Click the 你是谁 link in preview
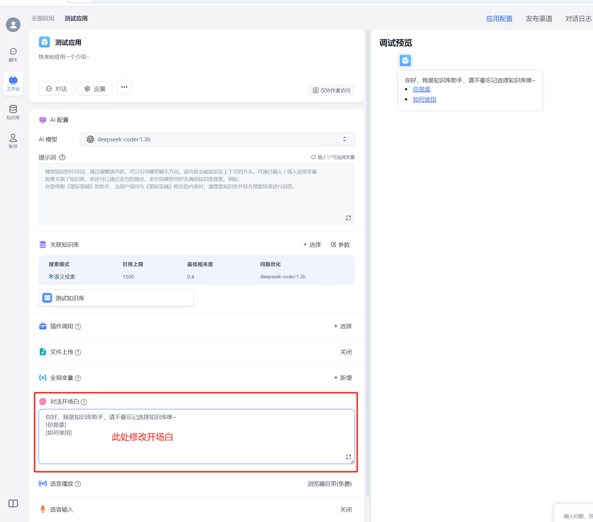 click(421, 89)
